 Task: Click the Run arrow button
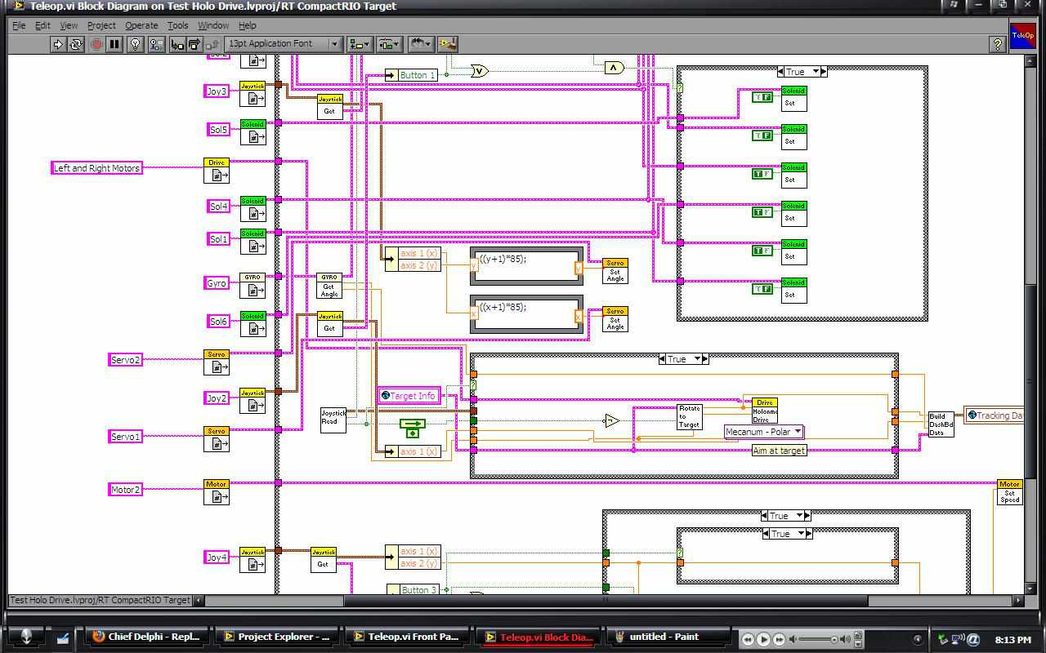tap(58, 44)
